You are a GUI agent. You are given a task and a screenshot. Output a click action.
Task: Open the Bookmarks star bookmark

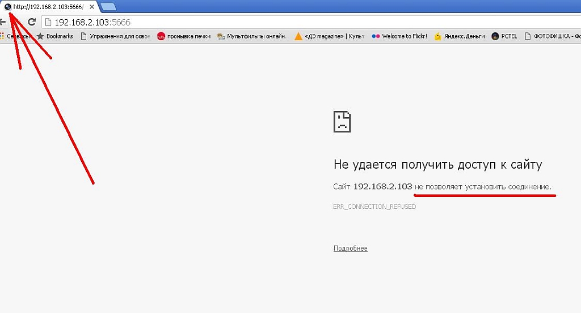point(55,36)
